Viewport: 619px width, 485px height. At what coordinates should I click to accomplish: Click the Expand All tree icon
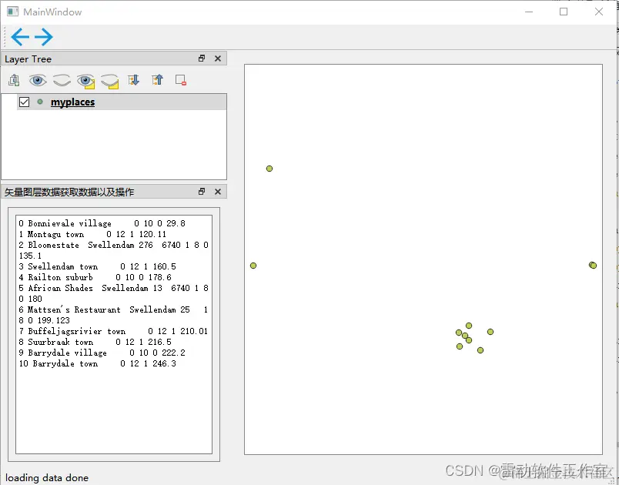coord(133,80)
